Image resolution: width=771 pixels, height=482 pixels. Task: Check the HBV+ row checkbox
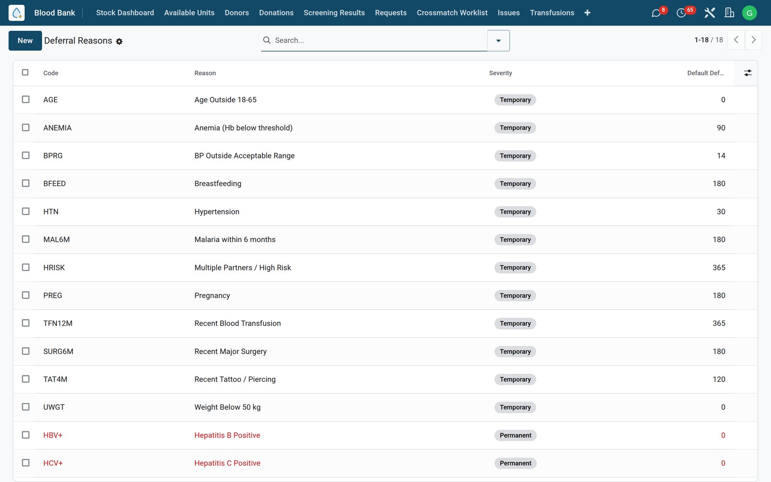(x=26, y=435)
